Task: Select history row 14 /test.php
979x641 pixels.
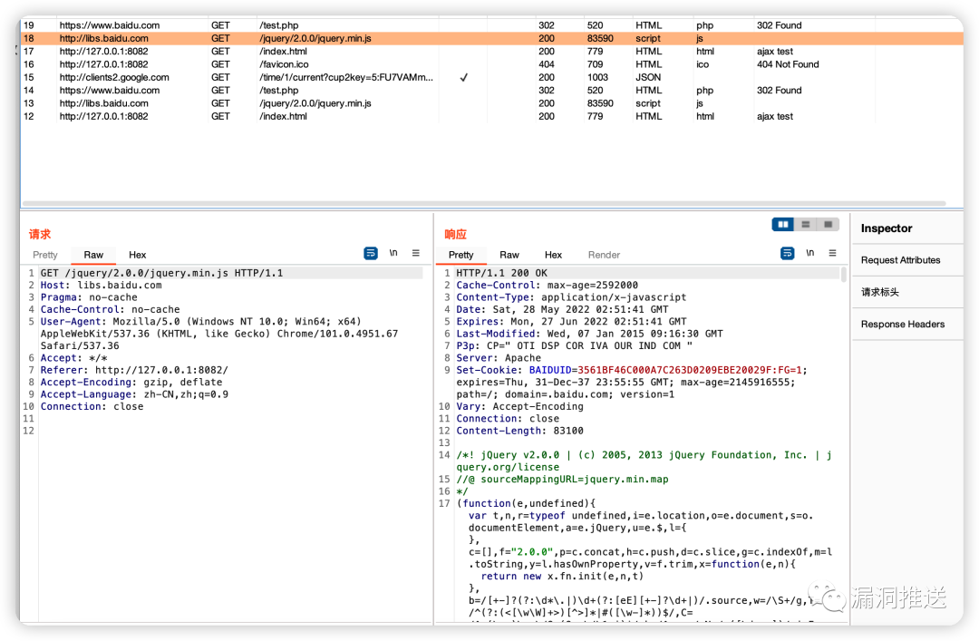Action: tap(491, 90)
